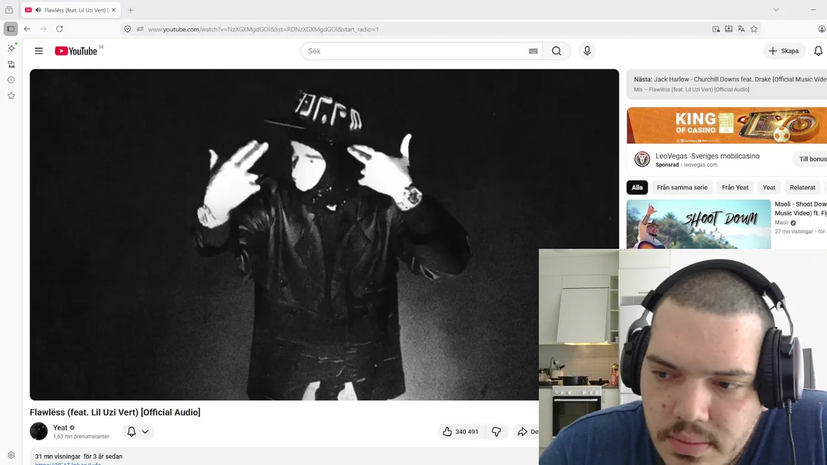Viewport: 827px width, 465px height.
Task: Go forward using the browser arrow
Action: [43, 29]
